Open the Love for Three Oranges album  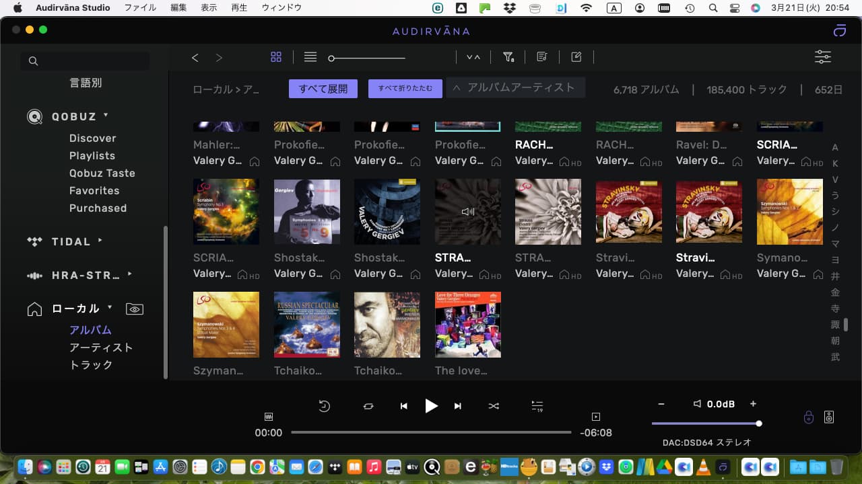468,325
